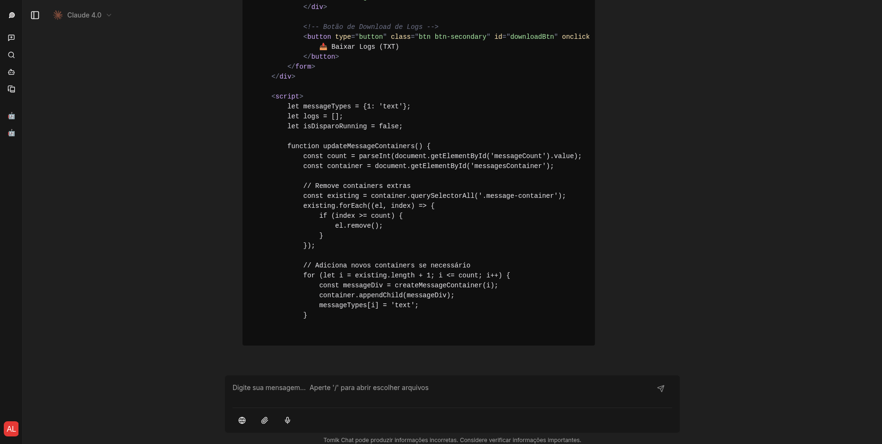Open the library icon in sidebar
This screenshot has width=882, height=444.
click(x=11, y=89)
